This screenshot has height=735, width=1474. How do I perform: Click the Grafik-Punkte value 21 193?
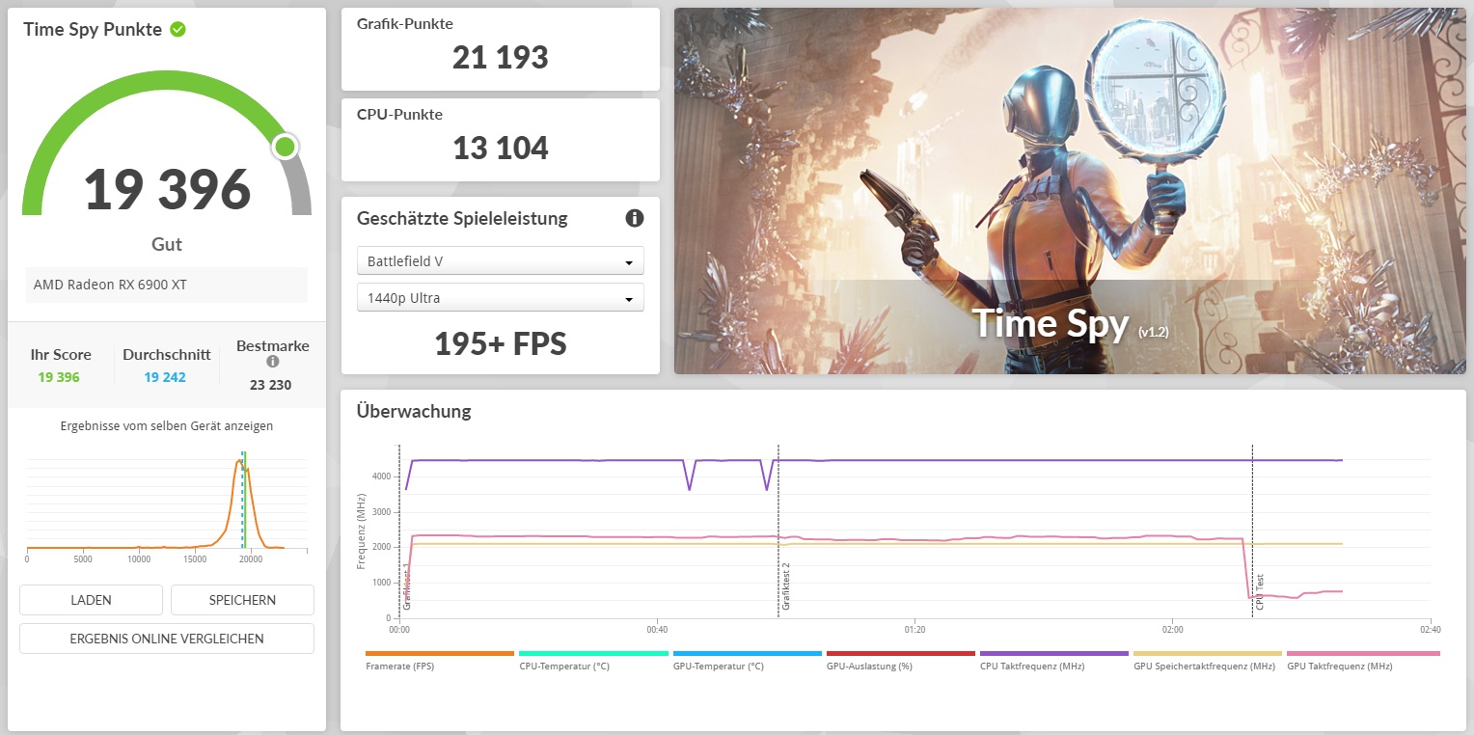(x=501, y=58)
